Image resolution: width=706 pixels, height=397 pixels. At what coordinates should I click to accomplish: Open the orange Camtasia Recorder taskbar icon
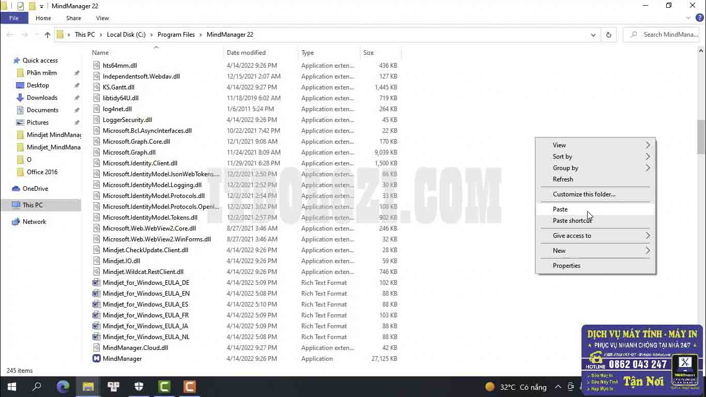pos(189,386)
